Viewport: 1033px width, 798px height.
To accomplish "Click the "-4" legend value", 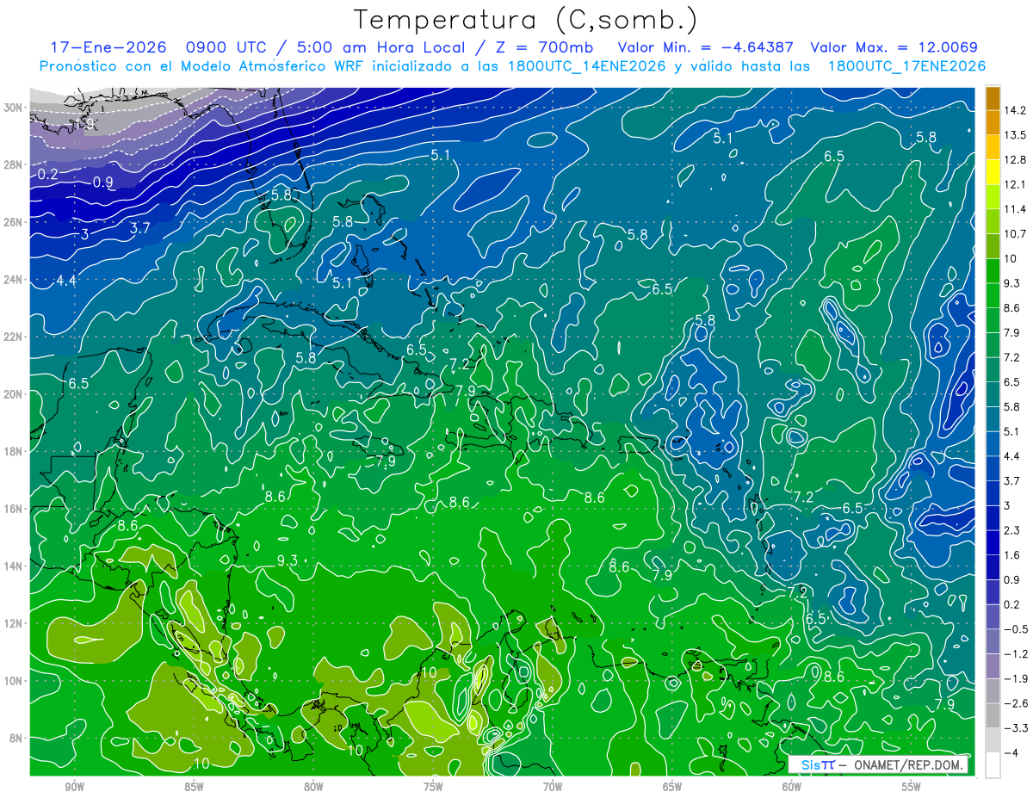I will pyautogui.click(x=1010, y=753).
